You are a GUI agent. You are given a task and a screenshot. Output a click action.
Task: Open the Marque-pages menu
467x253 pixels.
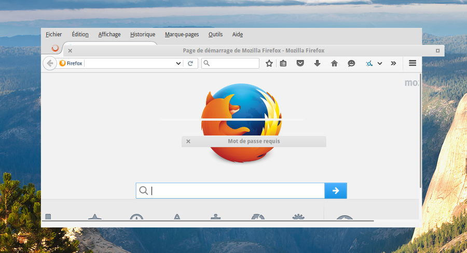pyautogui.click(x=182, y=35)
